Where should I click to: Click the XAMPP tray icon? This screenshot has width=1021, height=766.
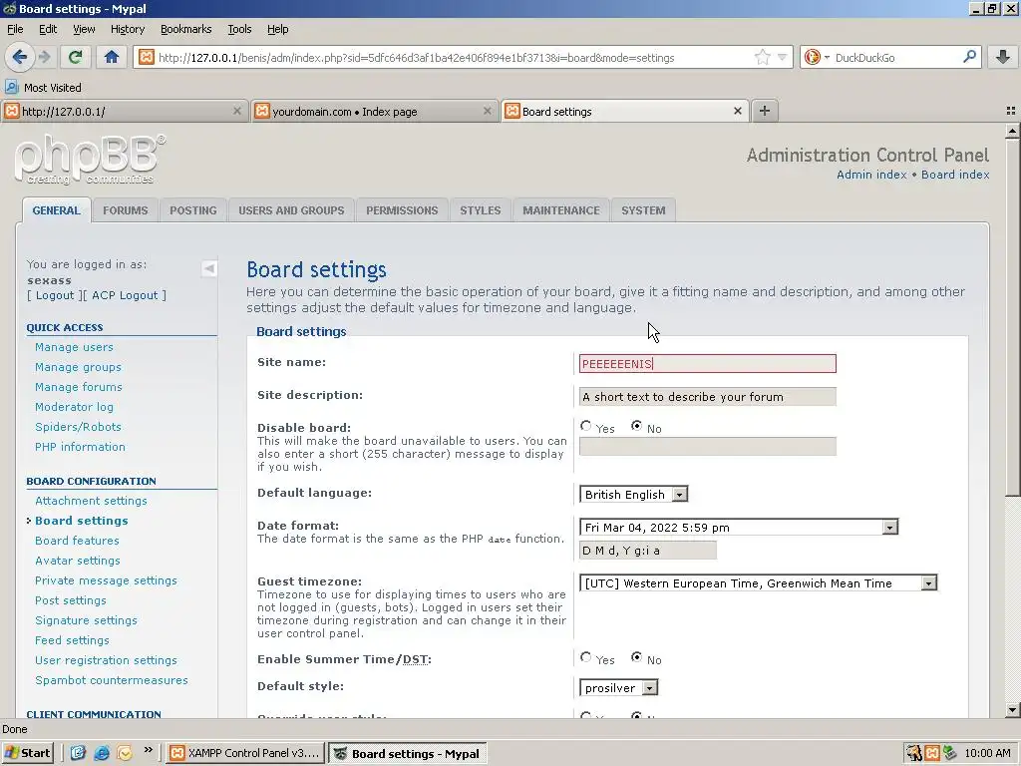(932, 753)
